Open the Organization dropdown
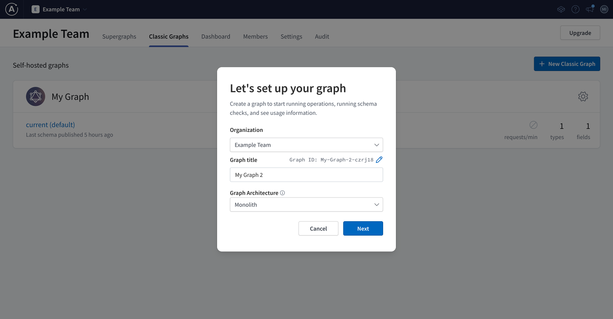The height and width of the screenshot is (319, 613). tap(306, 145)
